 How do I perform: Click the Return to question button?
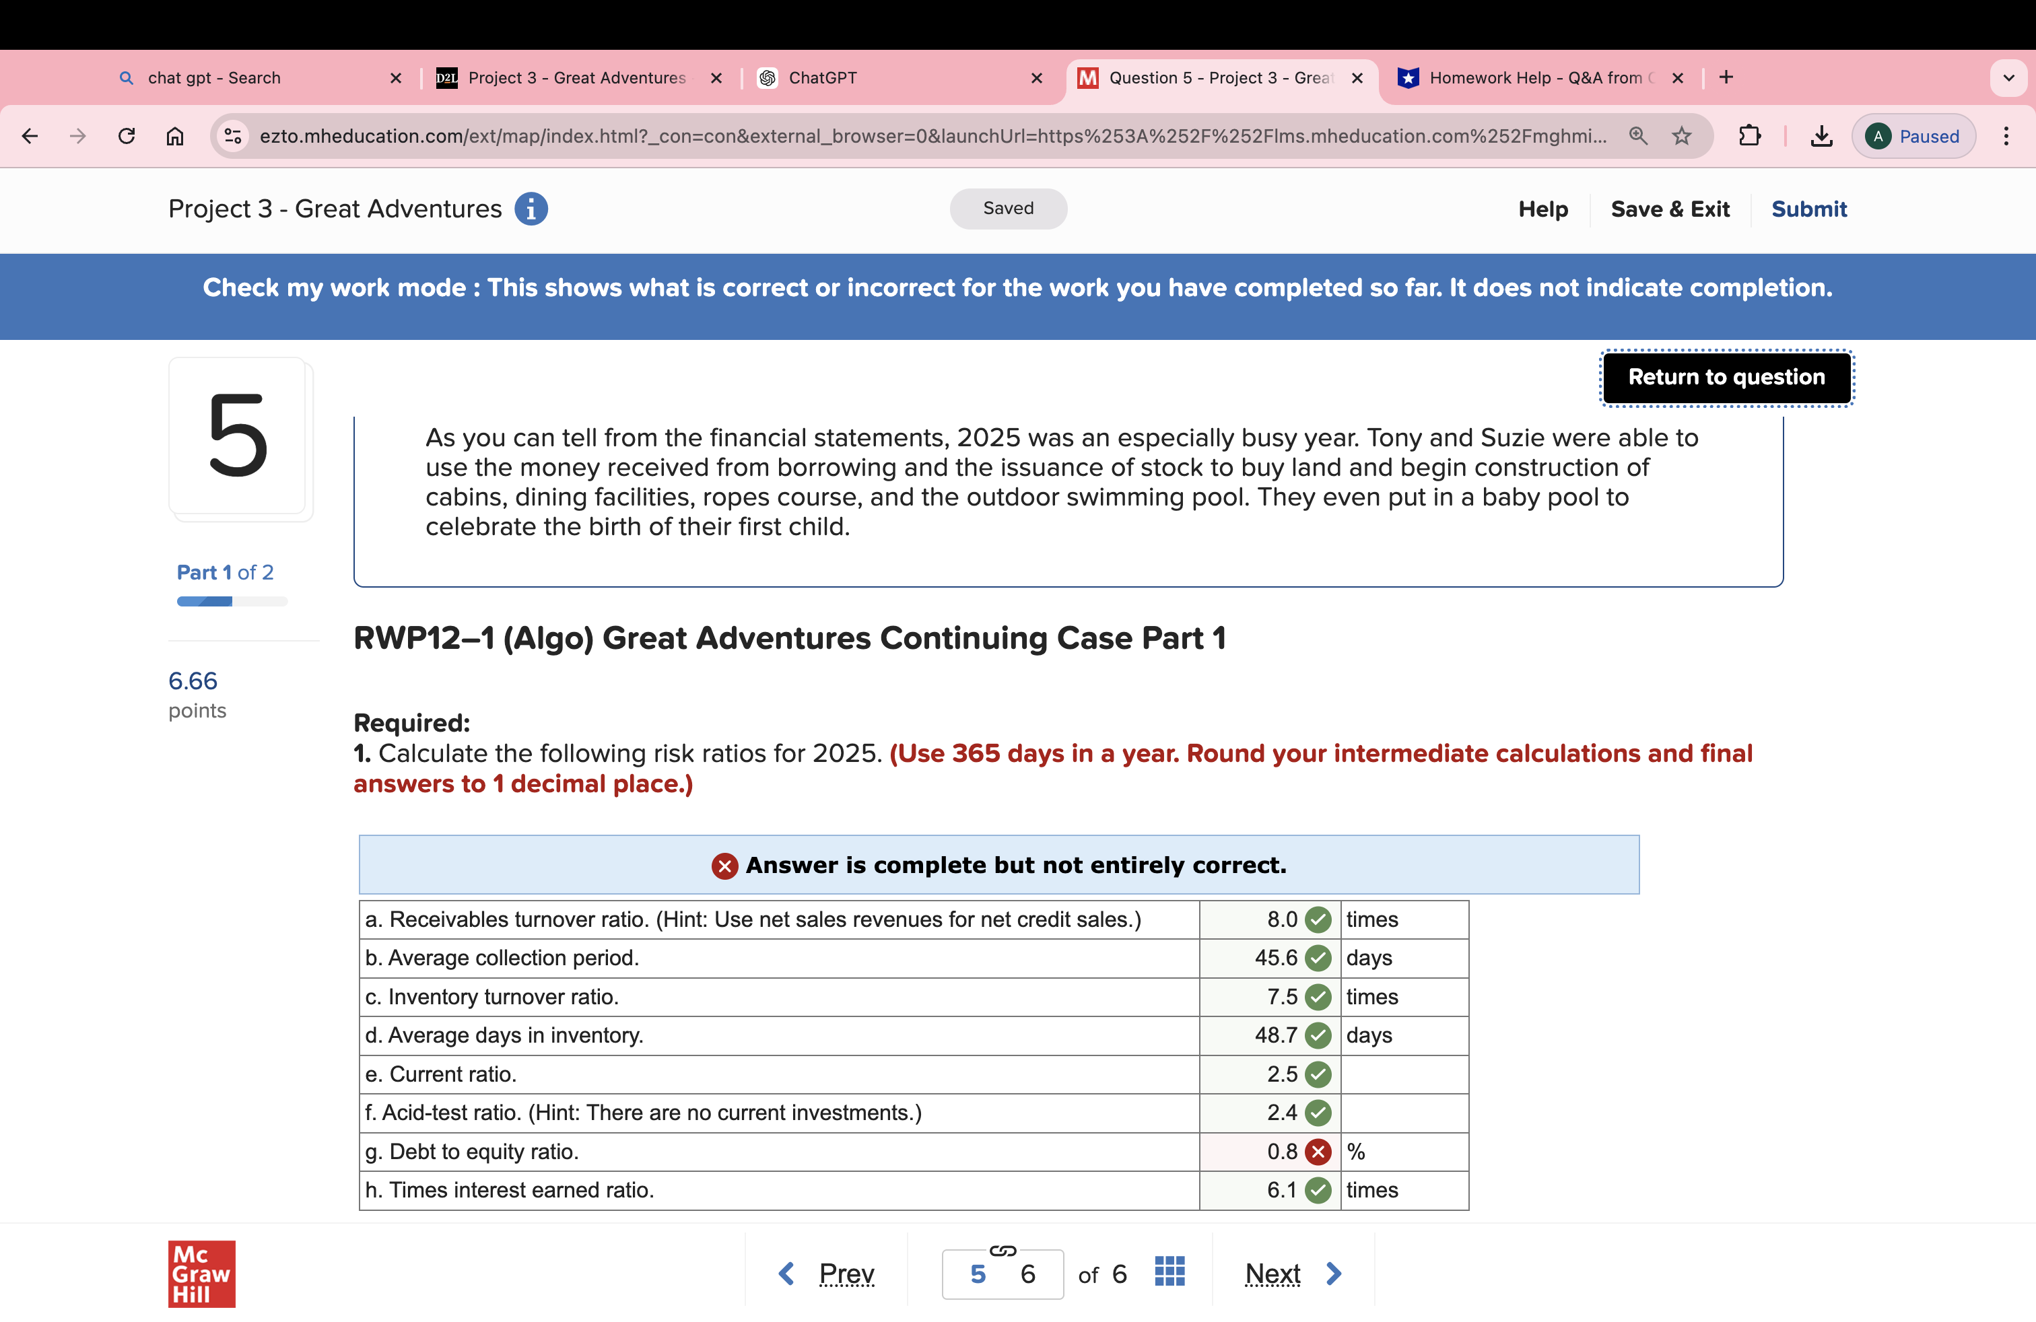(x=1726, y=377)
